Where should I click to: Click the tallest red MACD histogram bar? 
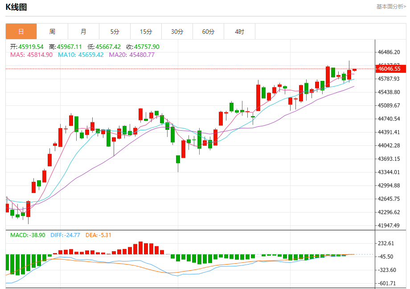[x=141, y=248]
